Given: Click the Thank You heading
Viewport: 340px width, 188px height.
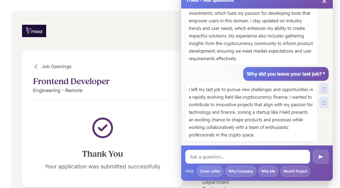Looking at the screenshot, I should pos(102,154).
